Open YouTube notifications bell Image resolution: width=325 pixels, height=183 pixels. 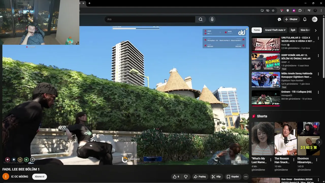click(305, 19)
